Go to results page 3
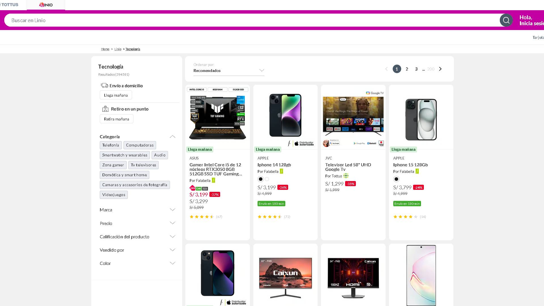Viewport: 544px width, 306px height. [x=416, y=69]
